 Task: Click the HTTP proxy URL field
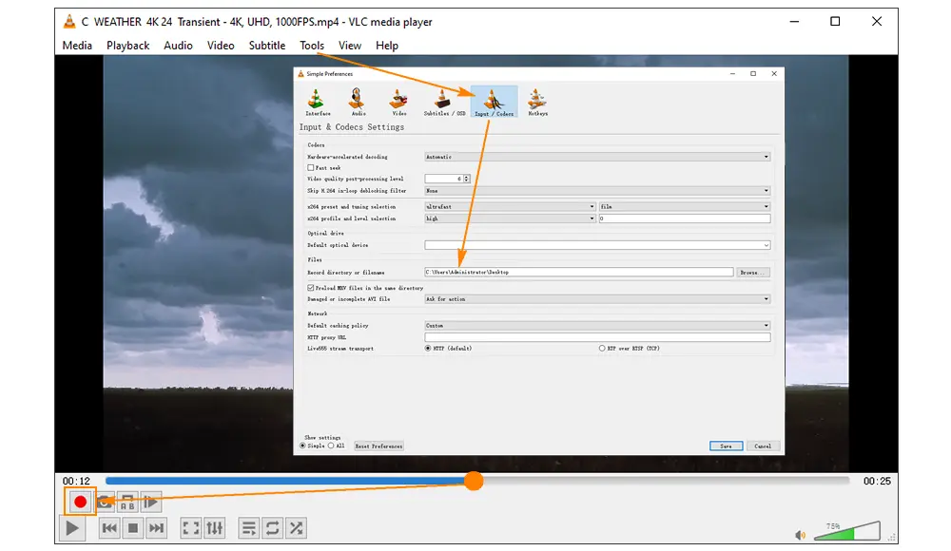[x=597, y=337]
